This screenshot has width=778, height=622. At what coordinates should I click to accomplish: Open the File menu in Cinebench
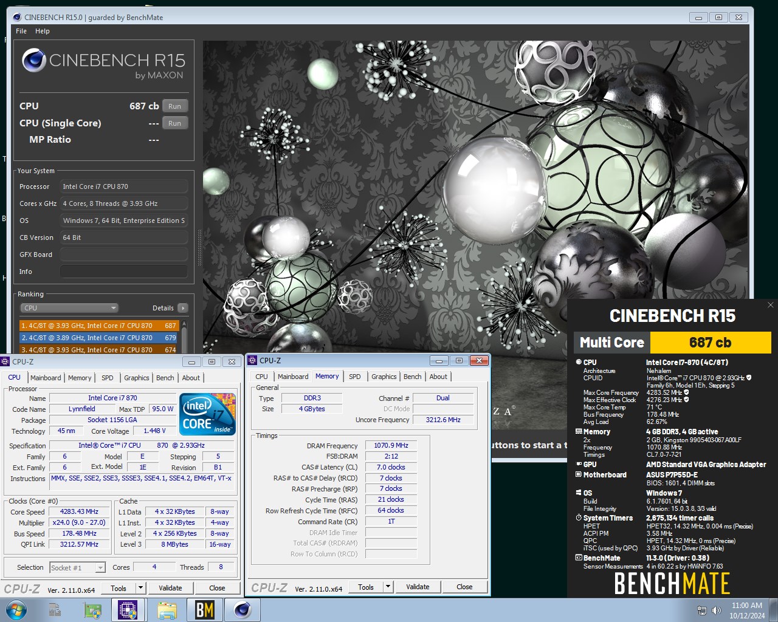click(21, 31)
